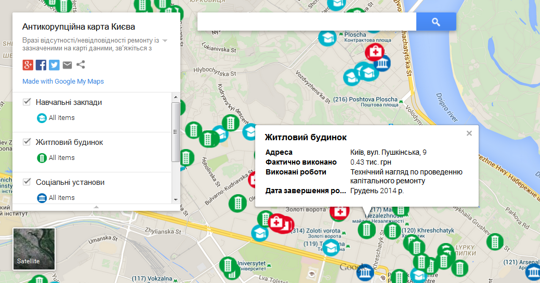Click blue government building marker near Kontraktova
This screenshot has height=283, width=540.
383,63
